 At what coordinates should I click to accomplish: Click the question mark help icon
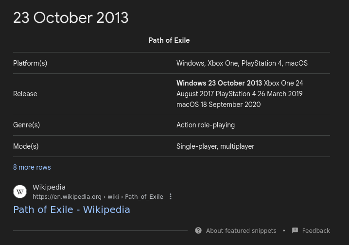click(x=198, y=231)
